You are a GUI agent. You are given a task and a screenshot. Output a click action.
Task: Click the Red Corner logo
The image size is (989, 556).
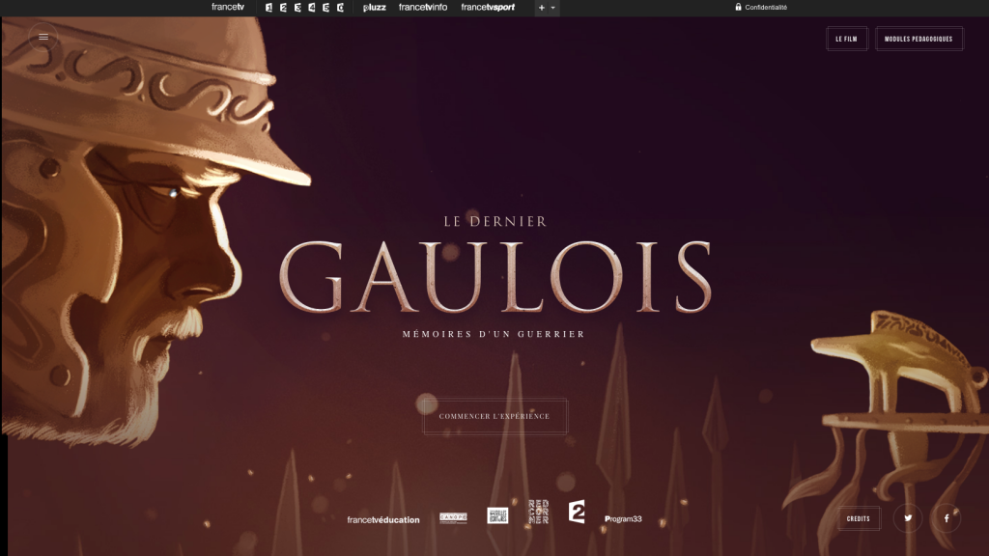coord(539,512)
